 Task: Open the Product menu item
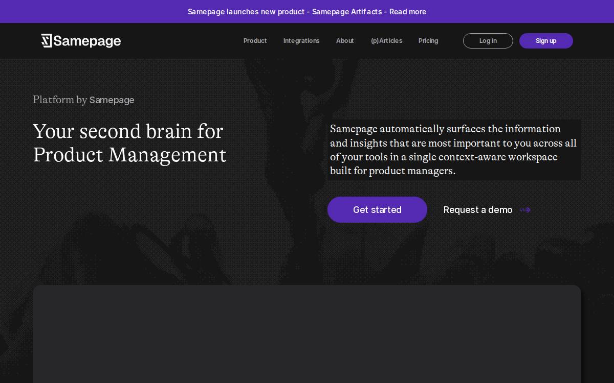[x=255, y=41]
